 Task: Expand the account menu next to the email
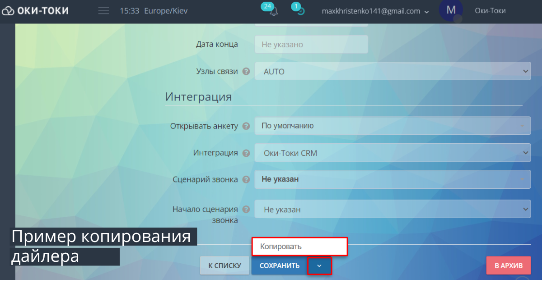426,11
